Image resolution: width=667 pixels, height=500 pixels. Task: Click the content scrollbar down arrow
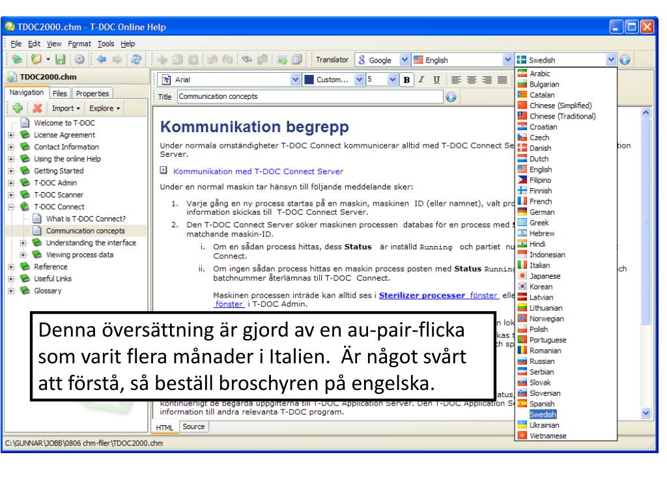click(646, 412)
